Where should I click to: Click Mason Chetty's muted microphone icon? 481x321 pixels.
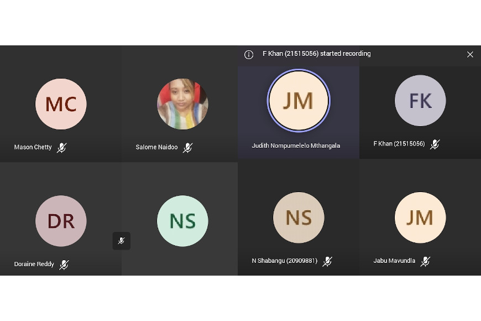[x=62, y=147]
